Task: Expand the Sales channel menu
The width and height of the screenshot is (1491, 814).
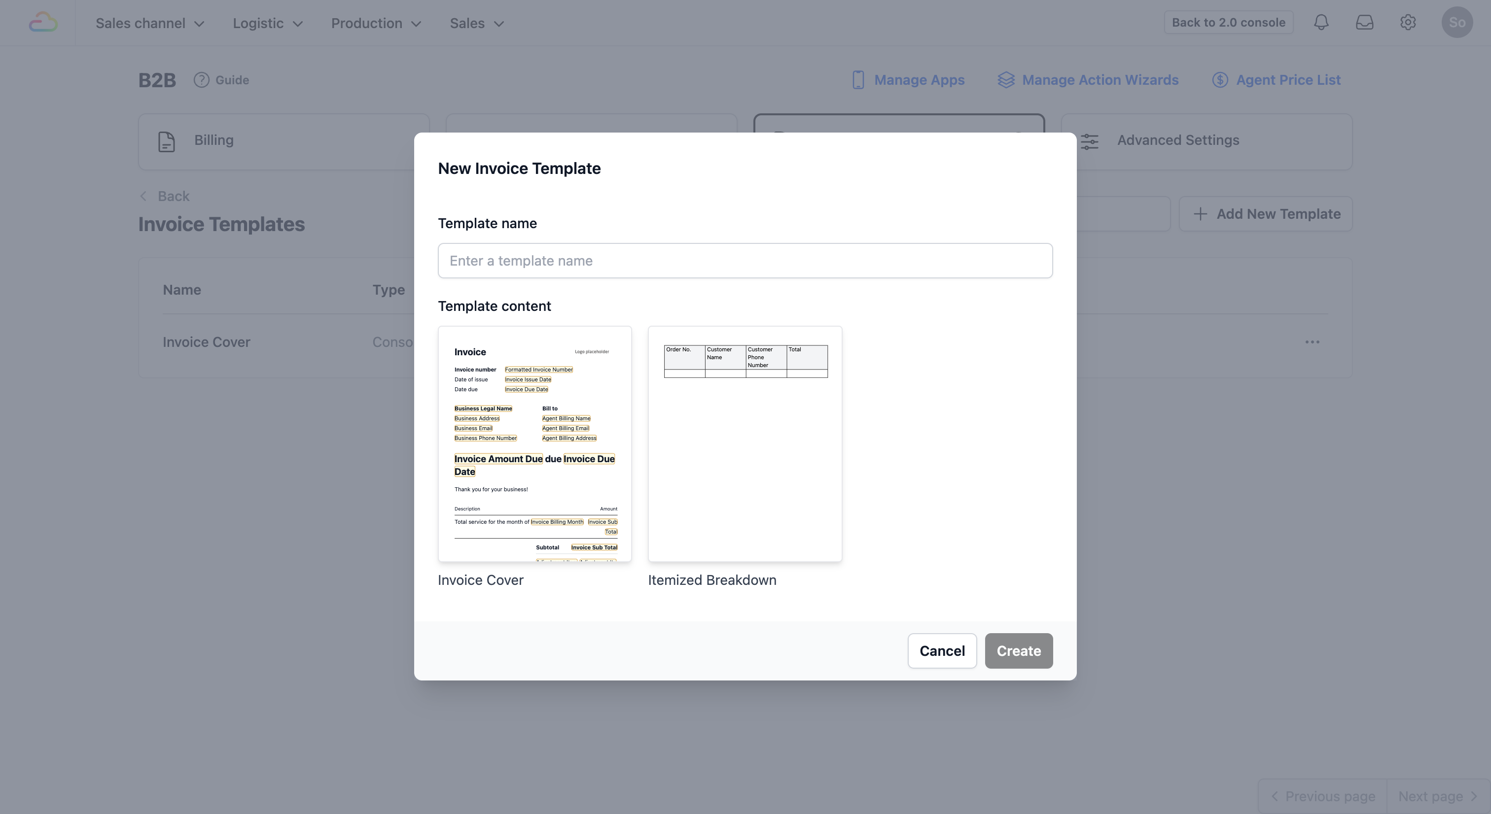Action: (150, 23)
